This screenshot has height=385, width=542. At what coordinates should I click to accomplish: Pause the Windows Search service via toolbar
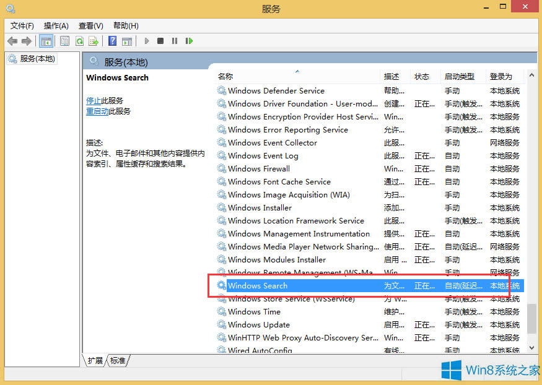[x=174, y=41]
